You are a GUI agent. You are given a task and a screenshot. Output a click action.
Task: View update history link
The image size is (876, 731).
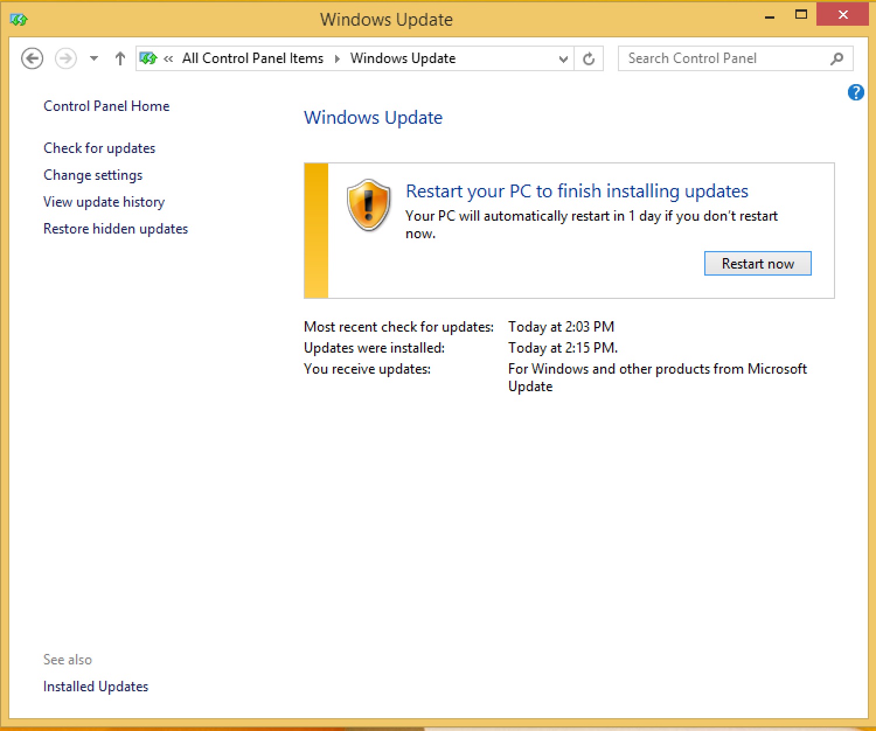point(104,202)
